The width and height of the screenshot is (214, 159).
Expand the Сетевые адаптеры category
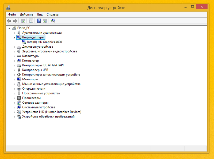point(14,103)
